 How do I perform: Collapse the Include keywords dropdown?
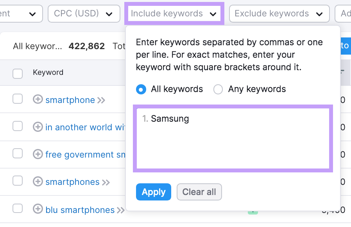[x=174, y=13]
